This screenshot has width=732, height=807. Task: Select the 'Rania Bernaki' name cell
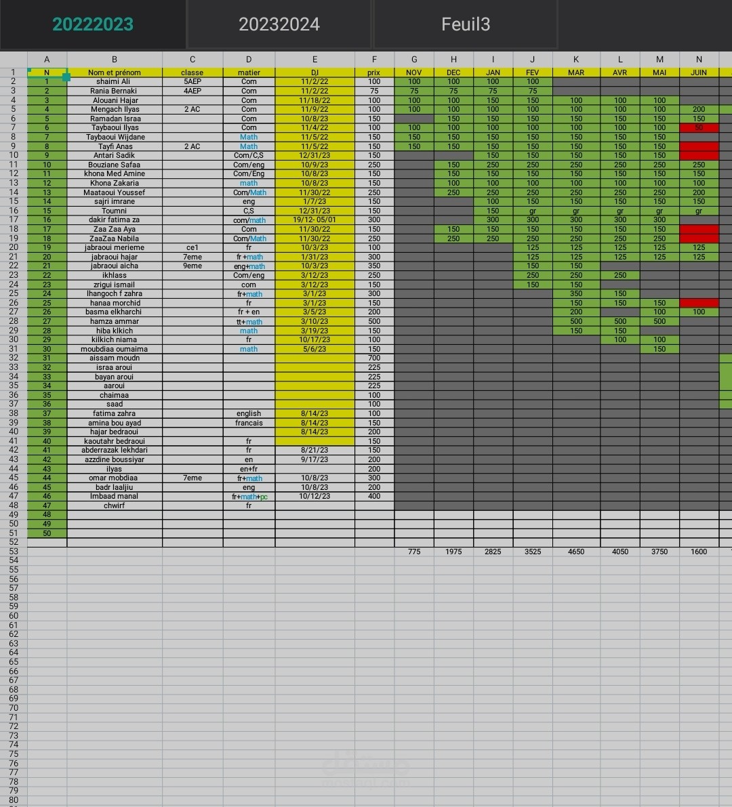coord(115,91)
